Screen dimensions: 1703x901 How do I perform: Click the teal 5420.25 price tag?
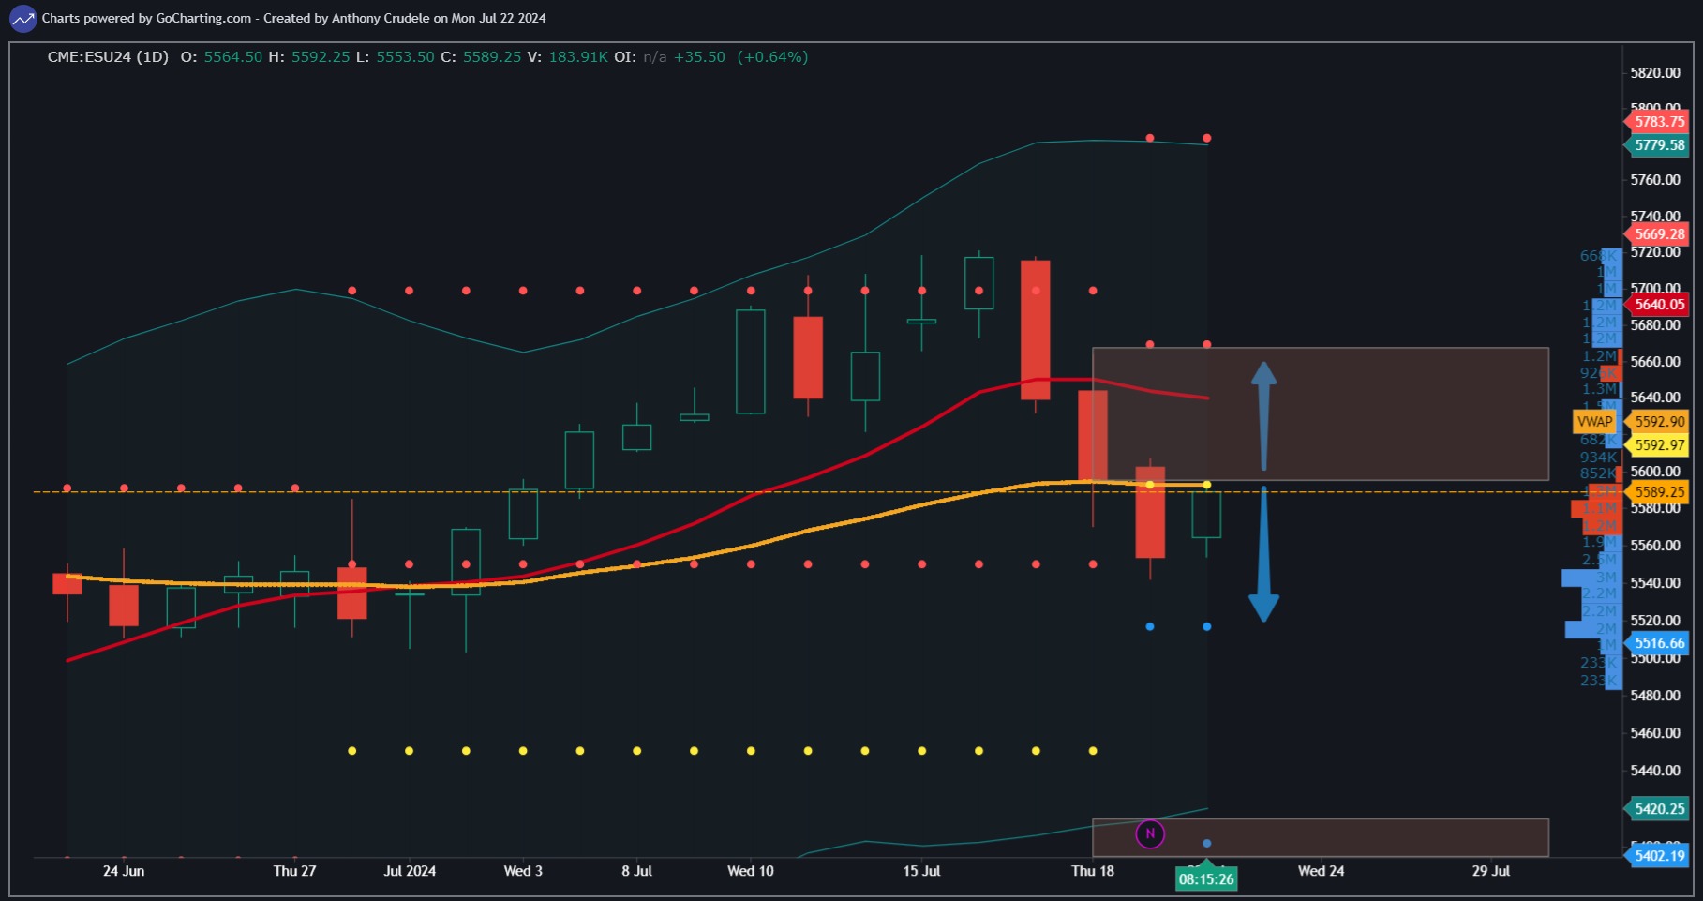1656,809
